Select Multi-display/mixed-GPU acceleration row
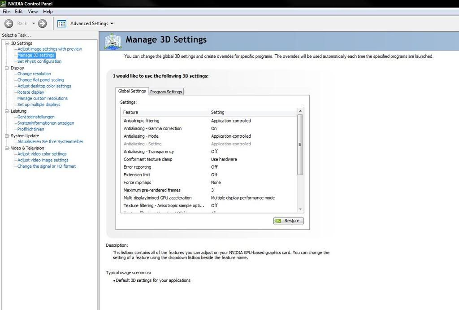The width and height of the screenshot is (459, 310). (x=209, y=198)
